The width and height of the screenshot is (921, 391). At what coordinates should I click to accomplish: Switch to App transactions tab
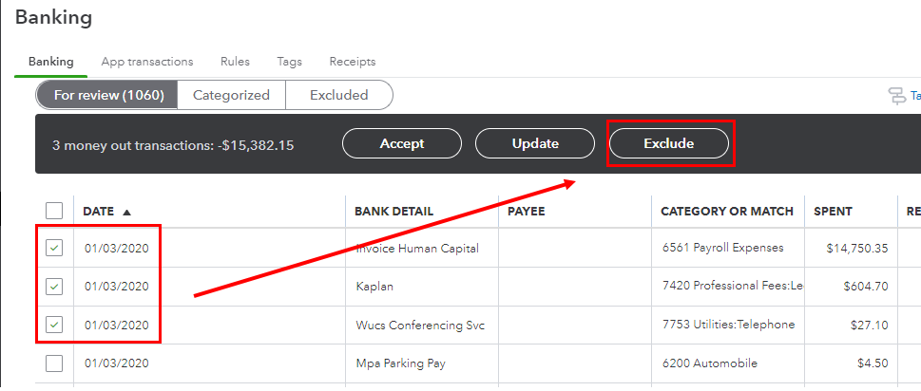tap(147, 62)
